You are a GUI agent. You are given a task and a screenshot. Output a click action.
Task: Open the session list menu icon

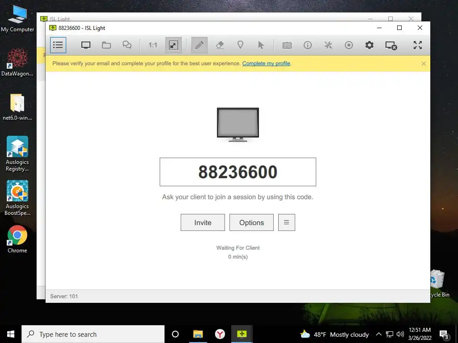(58, 45)
